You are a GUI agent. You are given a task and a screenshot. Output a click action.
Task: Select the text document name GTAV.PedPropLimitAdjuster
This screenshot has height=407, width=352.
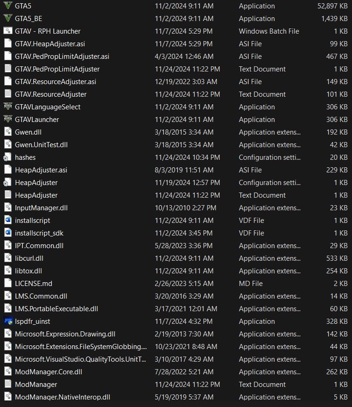click(x=57, y=69)
